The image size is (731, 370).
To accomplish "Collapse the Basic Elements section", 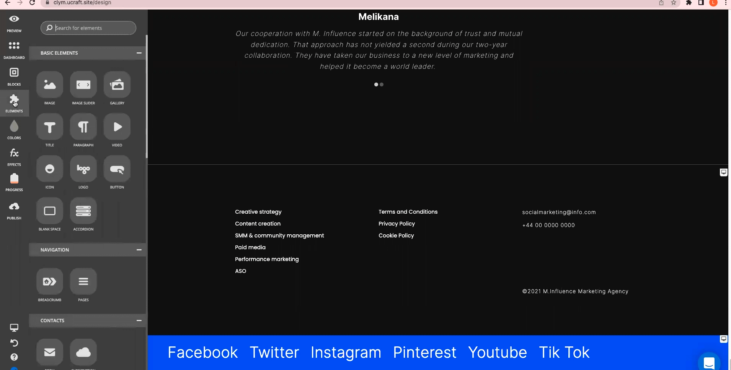I will coord(139,53).
